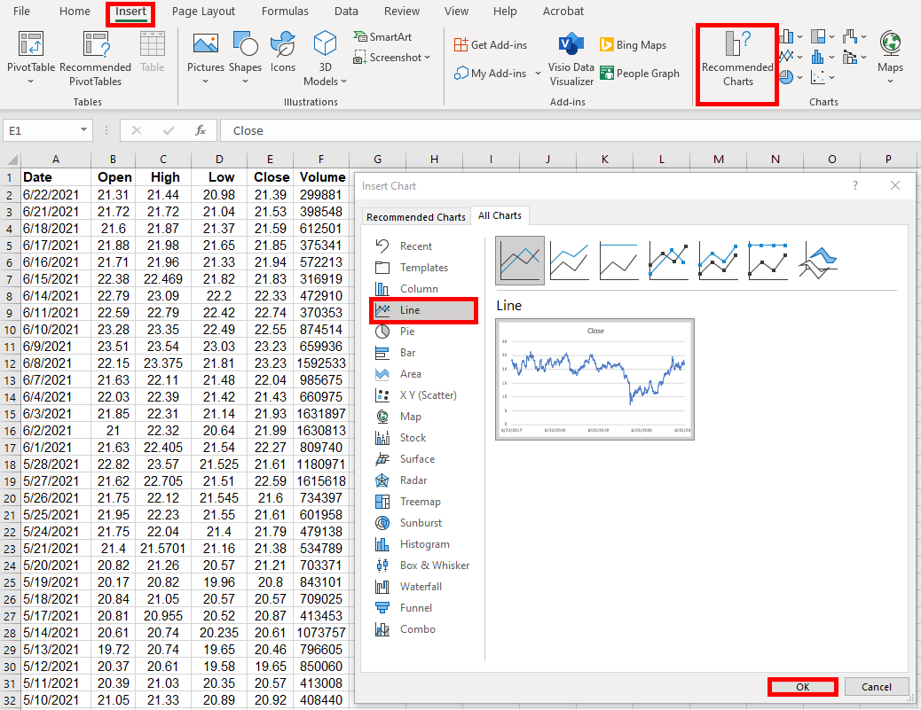921x710 pixels.
Task: Open Visio Data Visualizer
Action: [571, 60]
